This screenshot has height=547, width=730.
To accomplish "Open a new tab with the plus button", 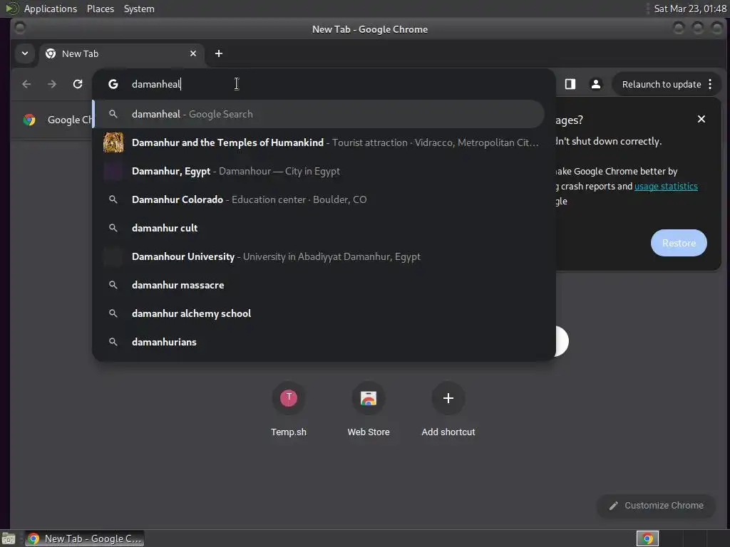I will 219,53.
